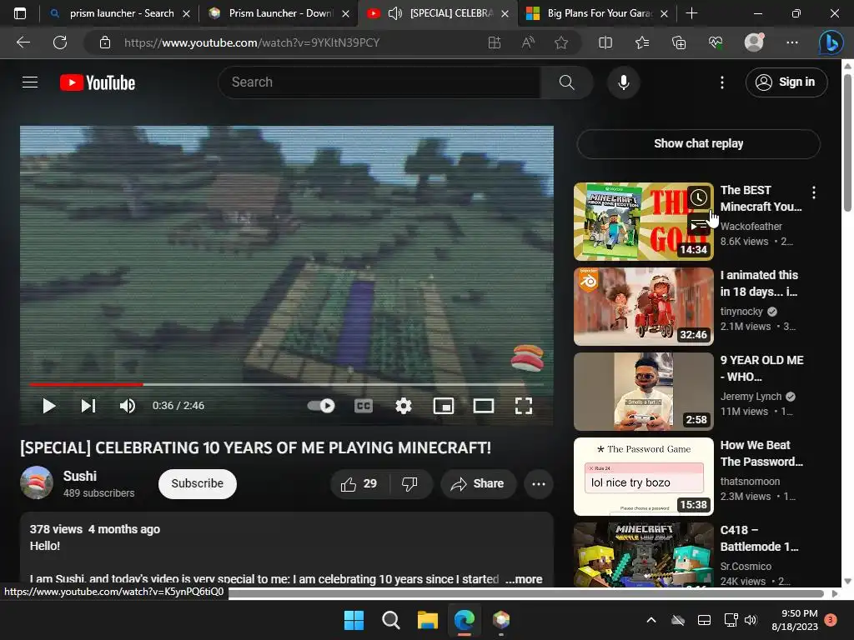
Task: Open 'How We Beat The Password' title
Action: click(761, 453)
